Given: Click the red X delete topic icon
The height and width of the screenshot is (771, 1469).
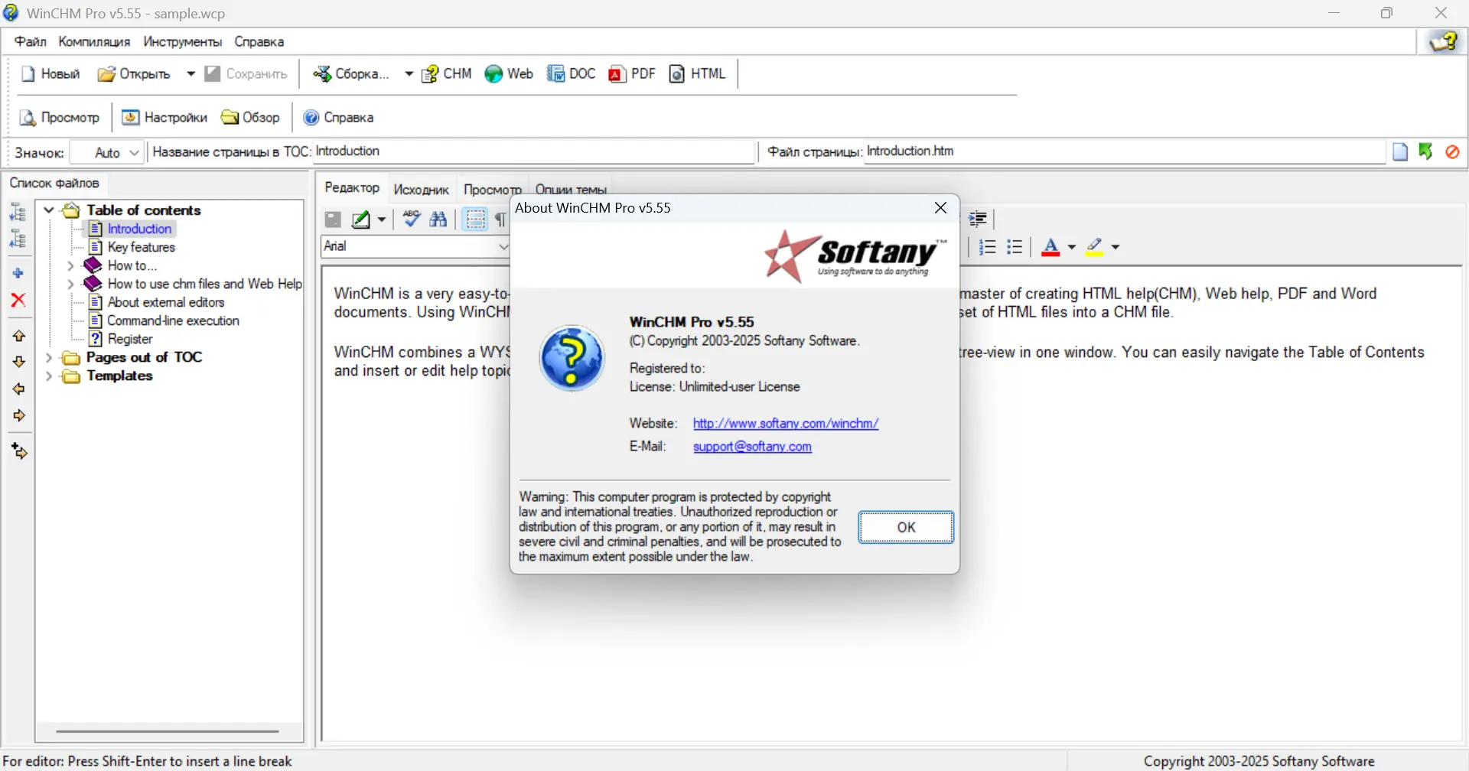Looking at the screenshot, I should click(18, 300).
